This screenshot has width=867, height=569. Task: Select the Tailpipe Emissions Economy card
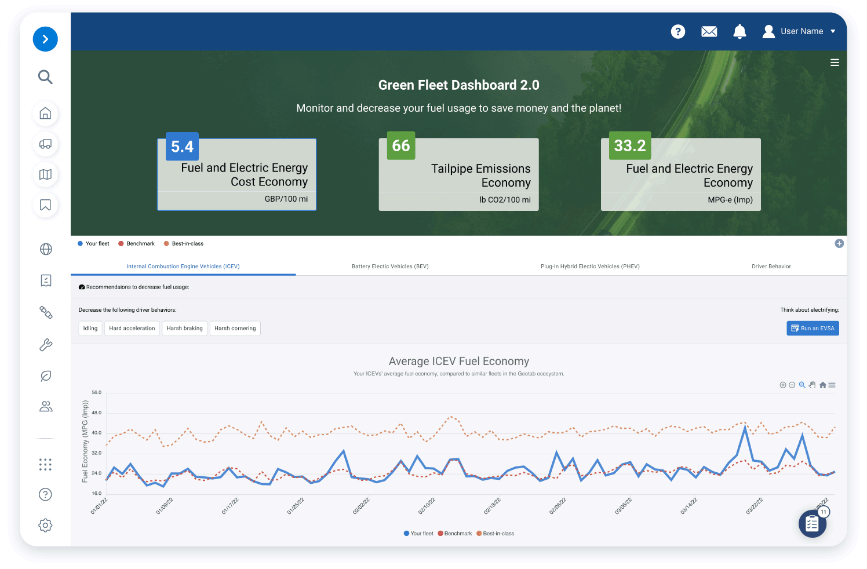(x=459, y=174)
